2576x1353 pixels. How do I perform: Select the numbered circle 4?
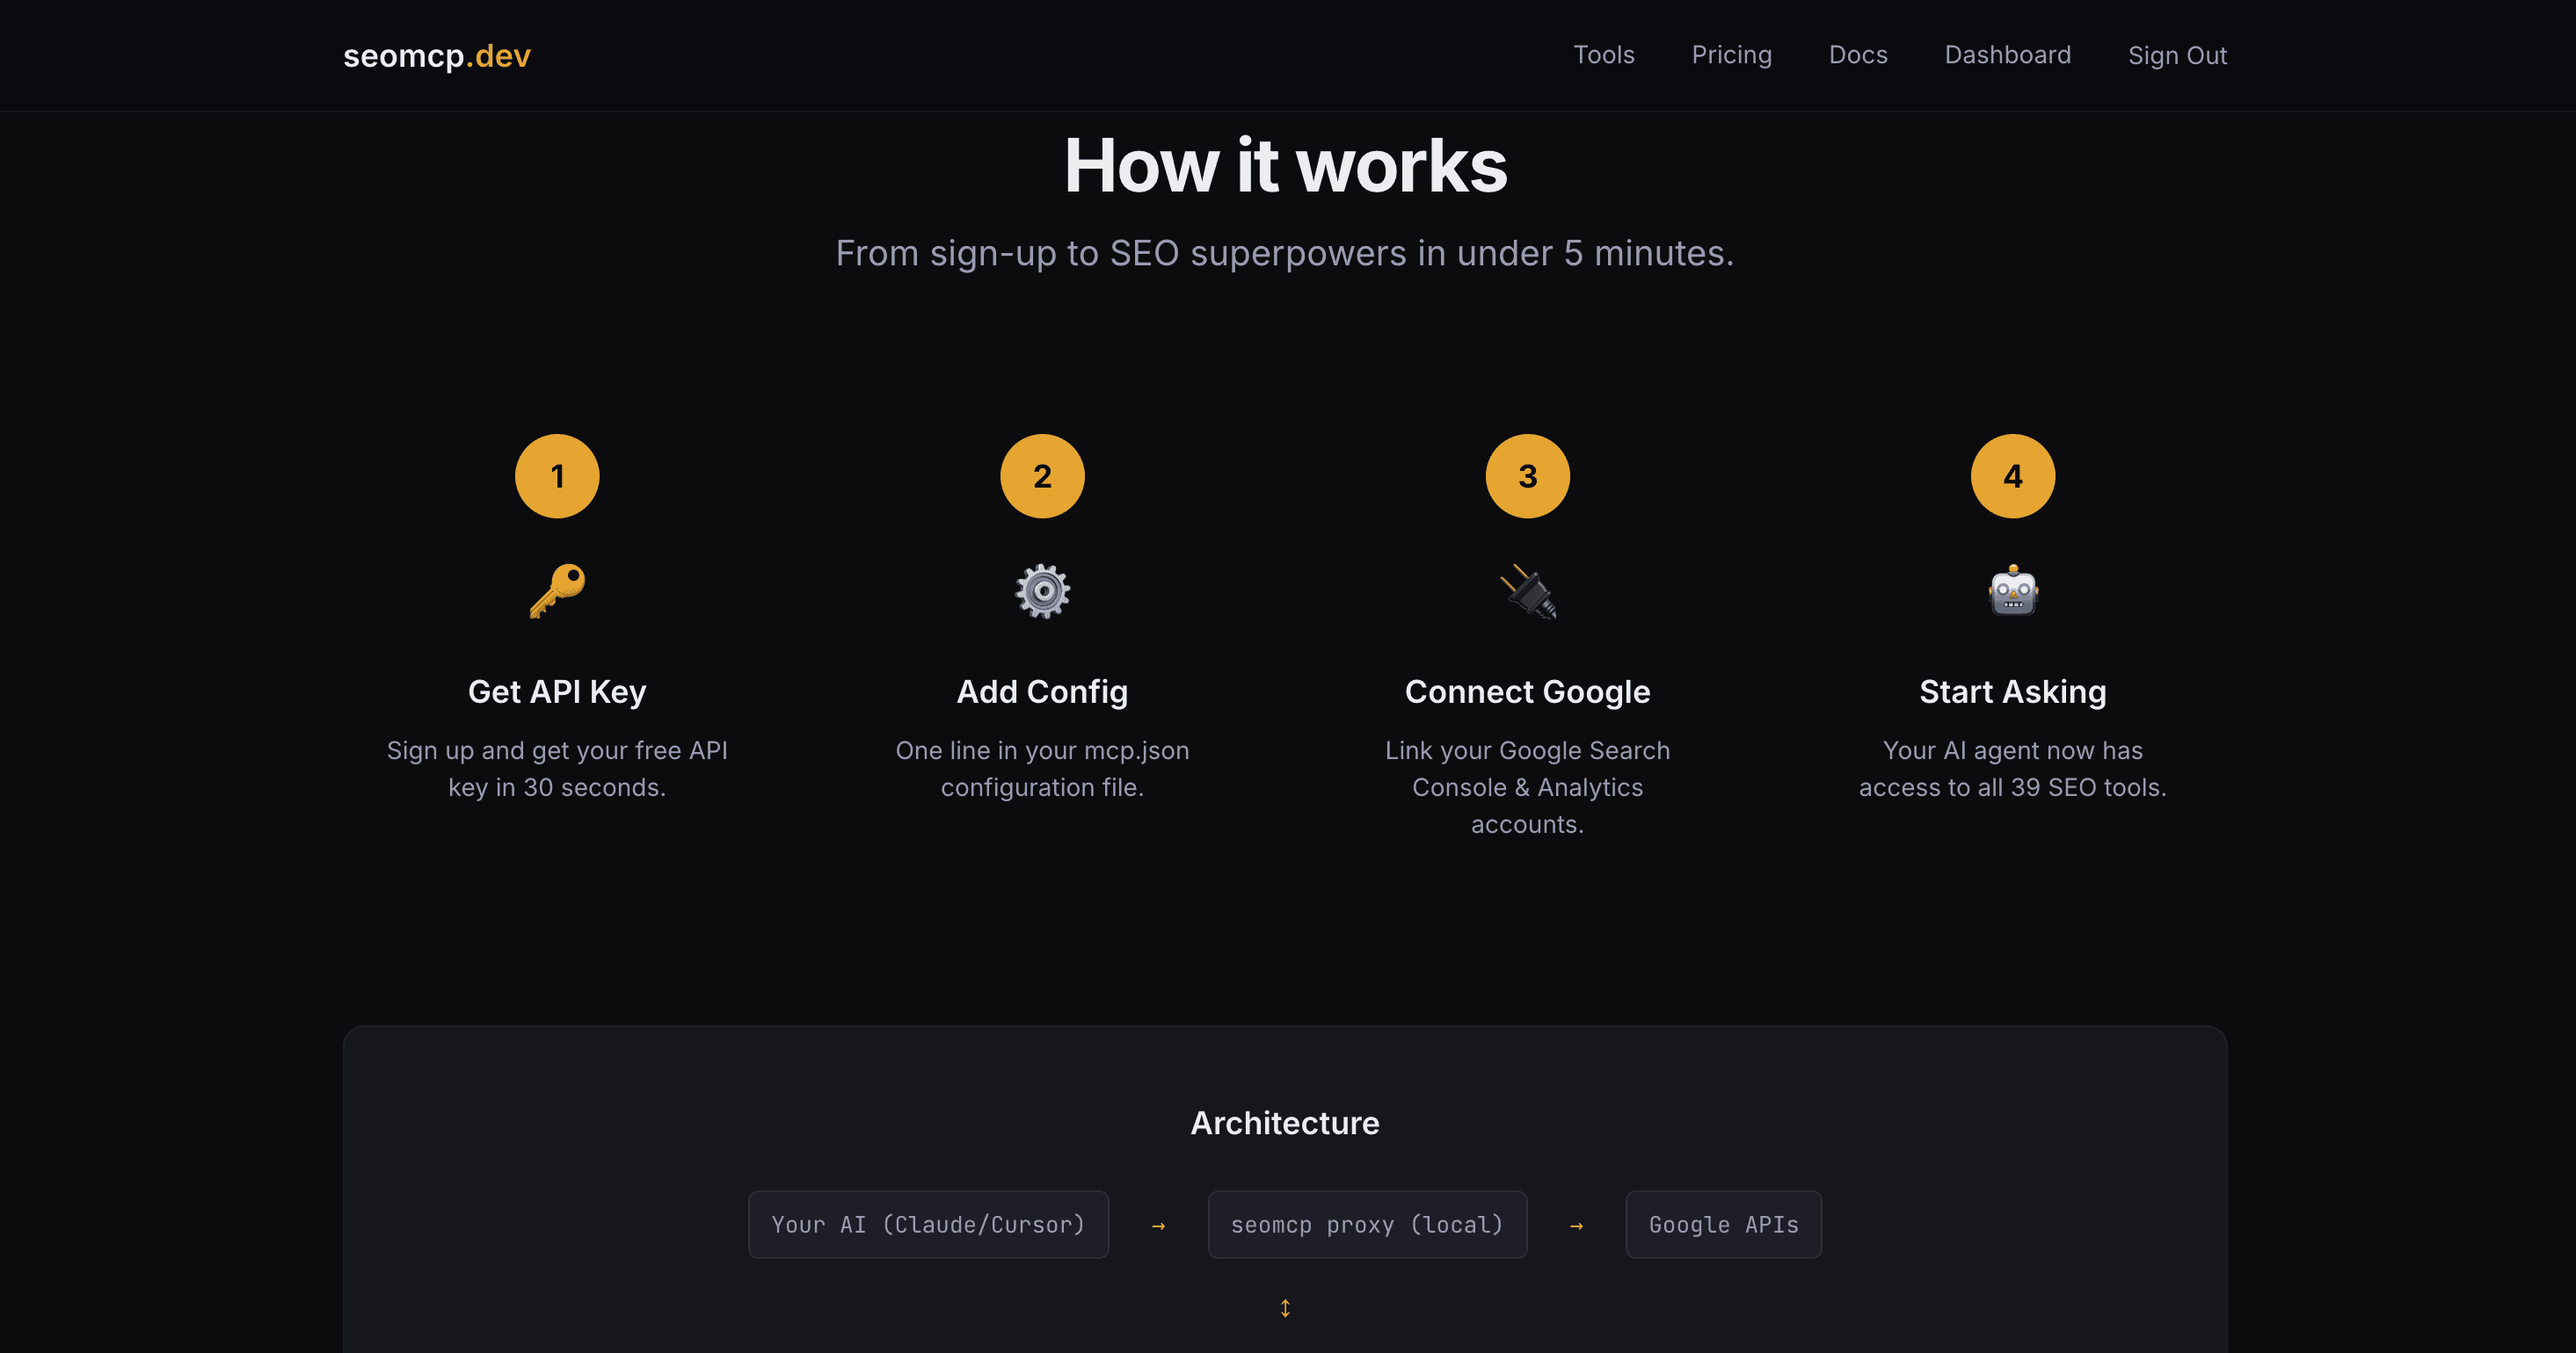(x=2013, y=475)
